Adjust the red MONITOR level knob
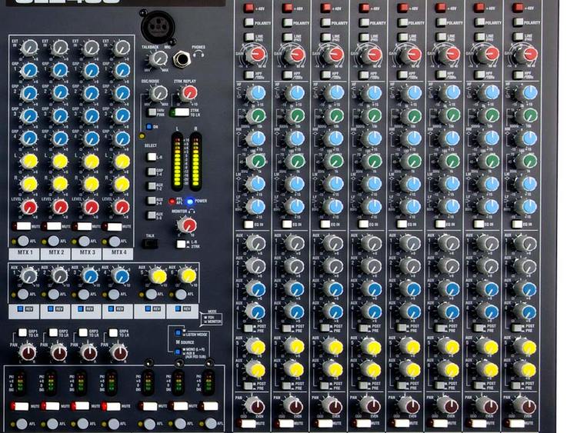 pos(187,225)
